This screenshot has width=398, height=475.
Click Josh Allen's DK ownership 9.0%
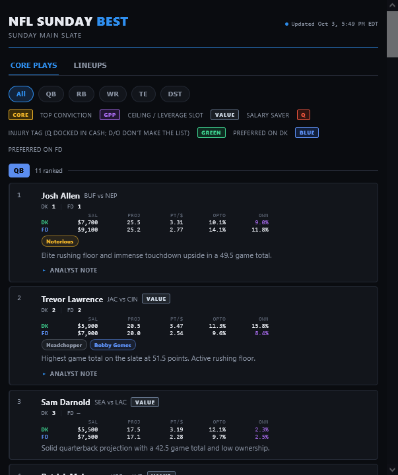[x=262, y=222]
